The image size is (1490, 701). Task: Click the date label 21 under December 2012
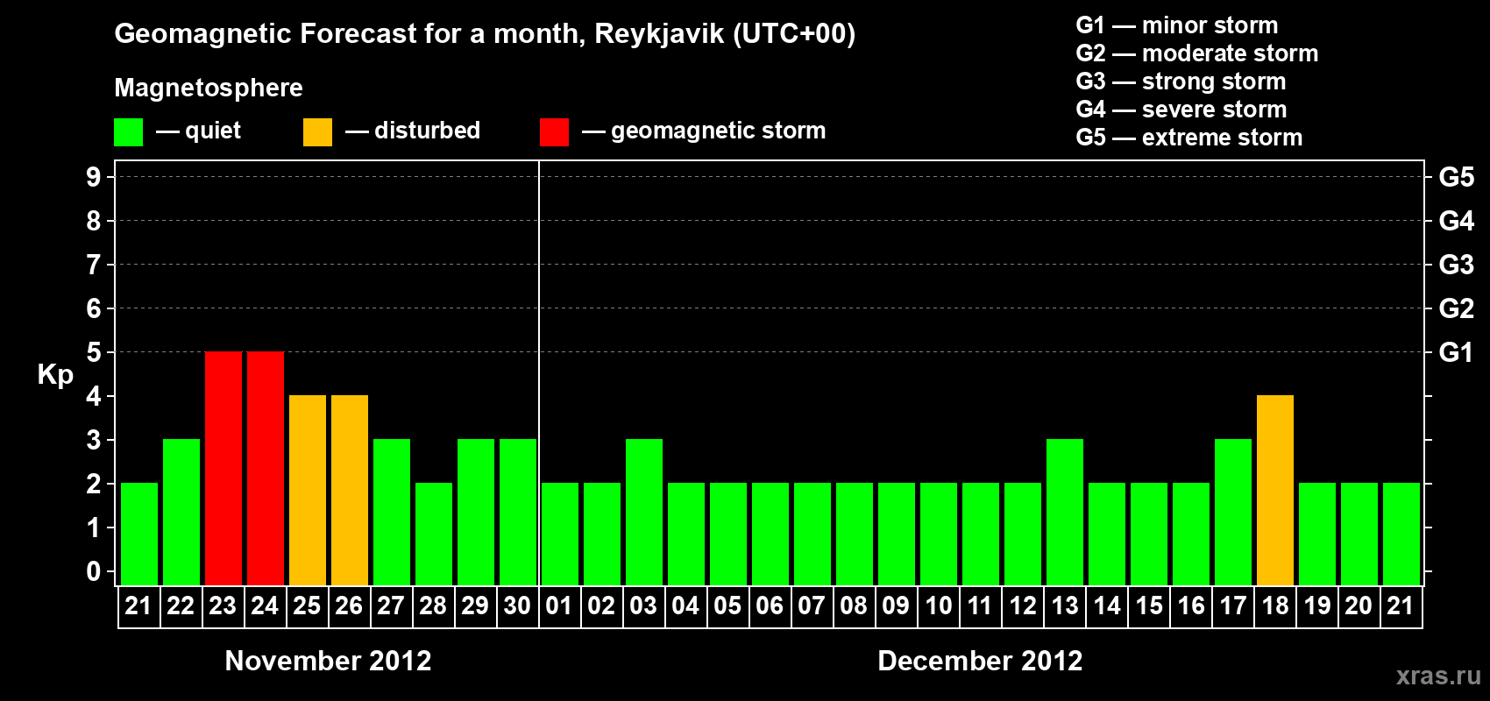1401,605
